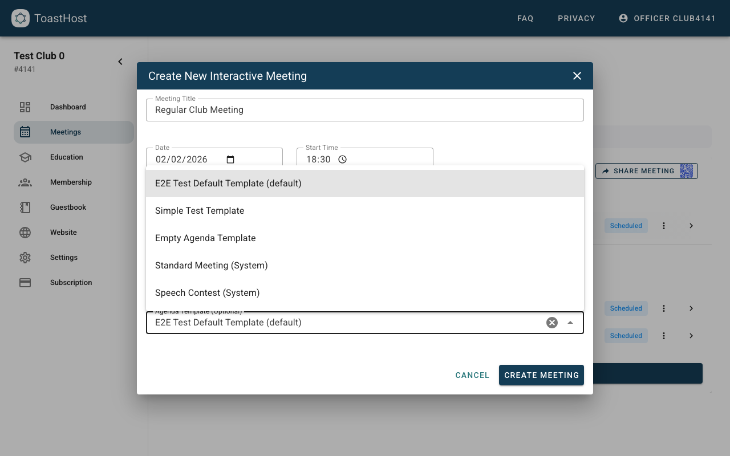The height and width of the screenshot is (456, 730).
Task: Click the Education graduation cap icon
Action: 25,157
